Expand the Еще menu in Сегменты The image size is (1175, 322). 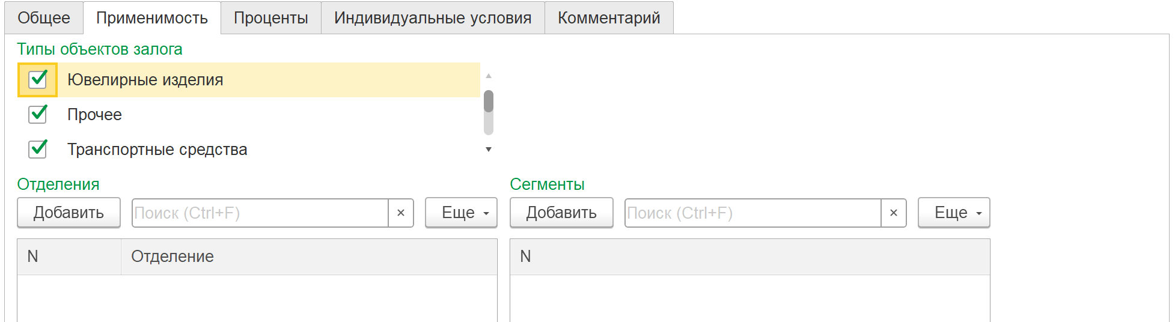pos(953,213)
